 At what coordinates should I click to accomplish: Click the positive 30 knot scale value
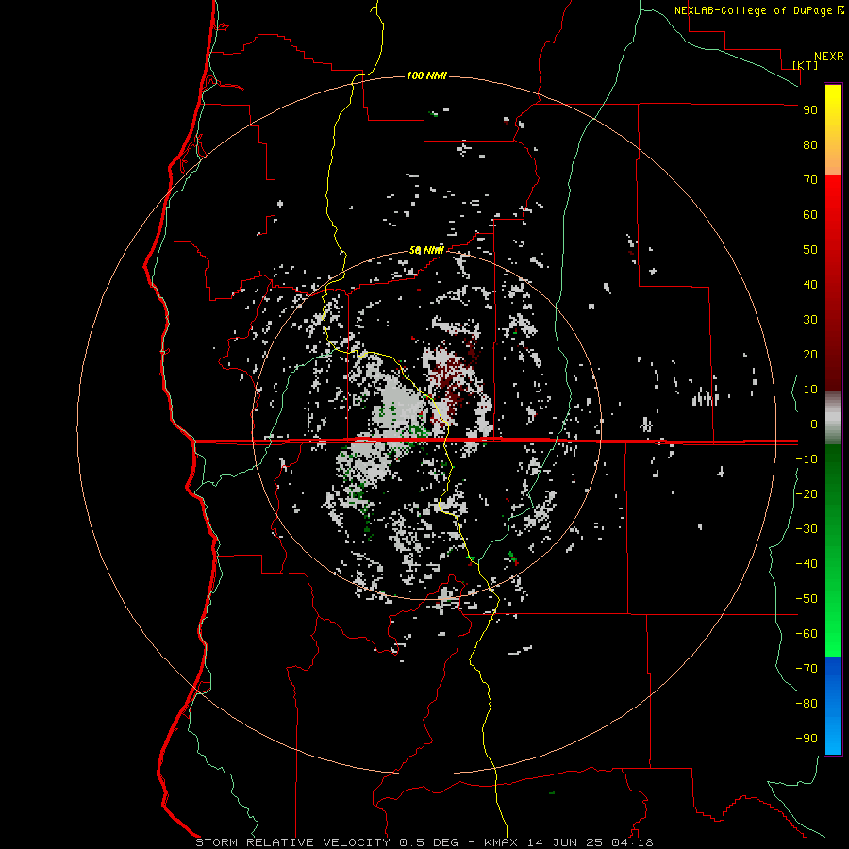point(810,320)
